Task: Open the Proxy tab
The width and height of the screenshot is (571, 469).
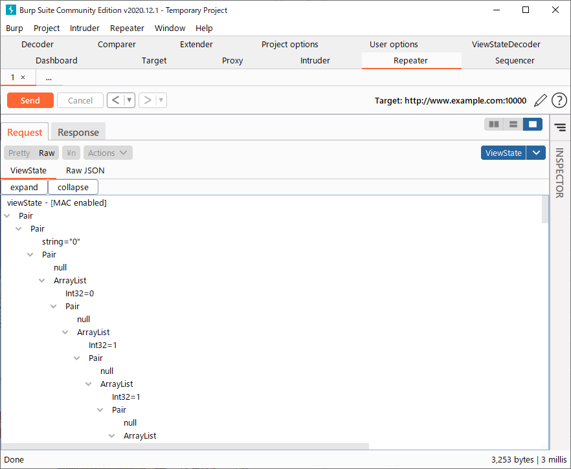Action: [x=232, y=60]
